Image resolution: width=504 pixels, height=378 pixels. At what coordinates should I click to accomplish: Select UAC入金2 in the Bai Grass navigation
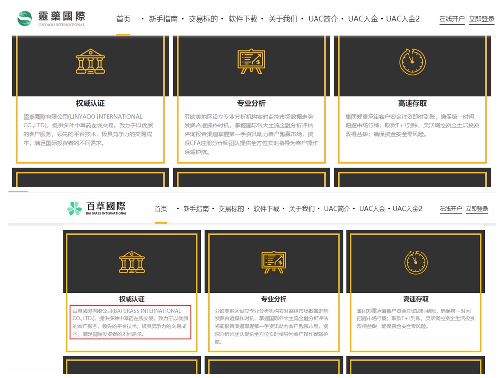pos(407,209)
